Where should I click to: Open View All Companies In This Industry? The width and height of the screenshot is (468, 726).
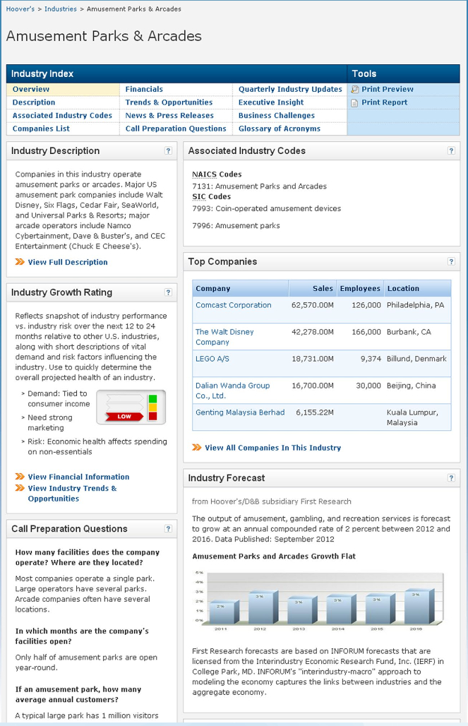(272, 448)
